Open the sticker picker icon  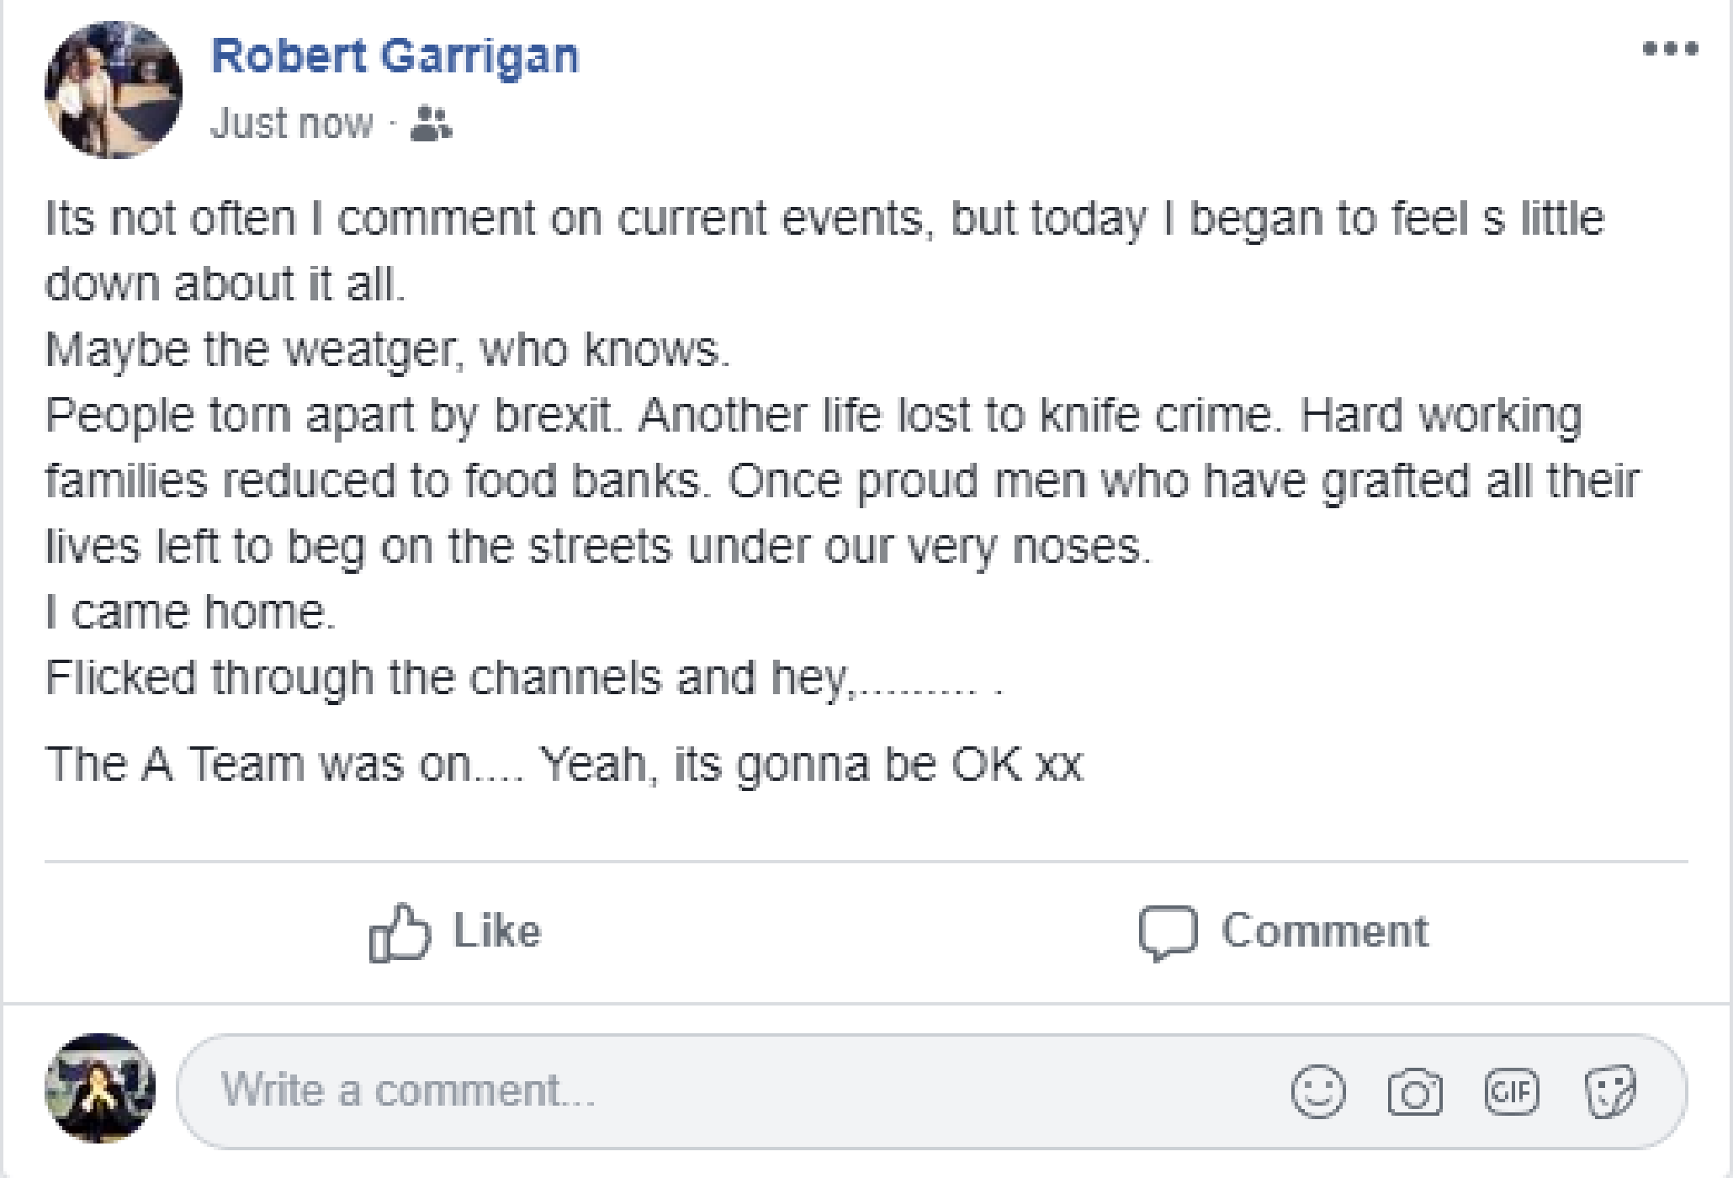1610,1091
